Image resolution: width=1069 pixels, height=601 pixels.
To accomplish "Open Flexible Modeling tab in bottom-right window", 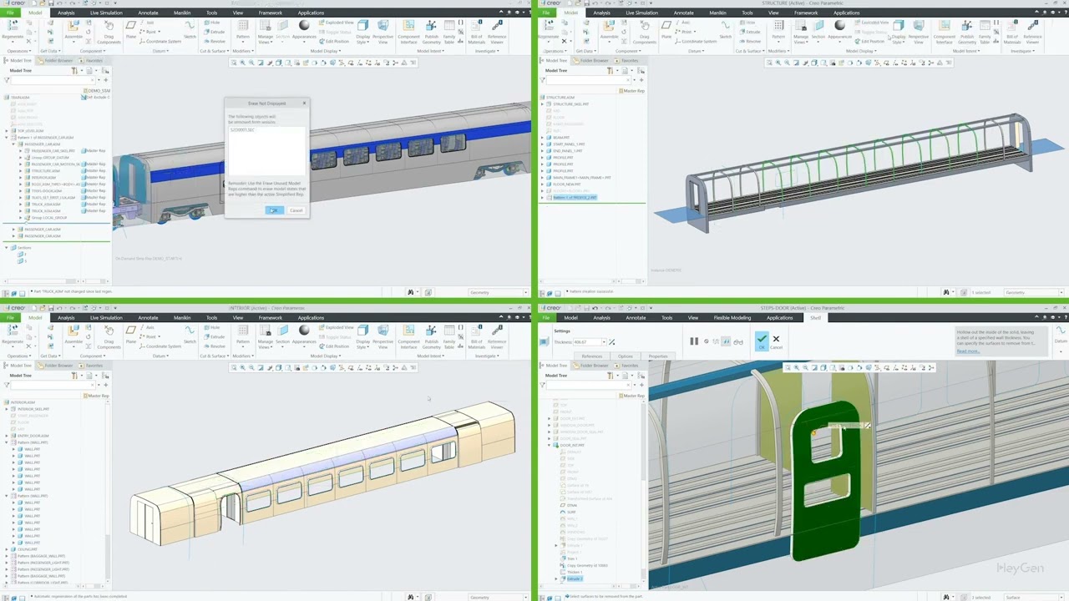I will (732, 317).
